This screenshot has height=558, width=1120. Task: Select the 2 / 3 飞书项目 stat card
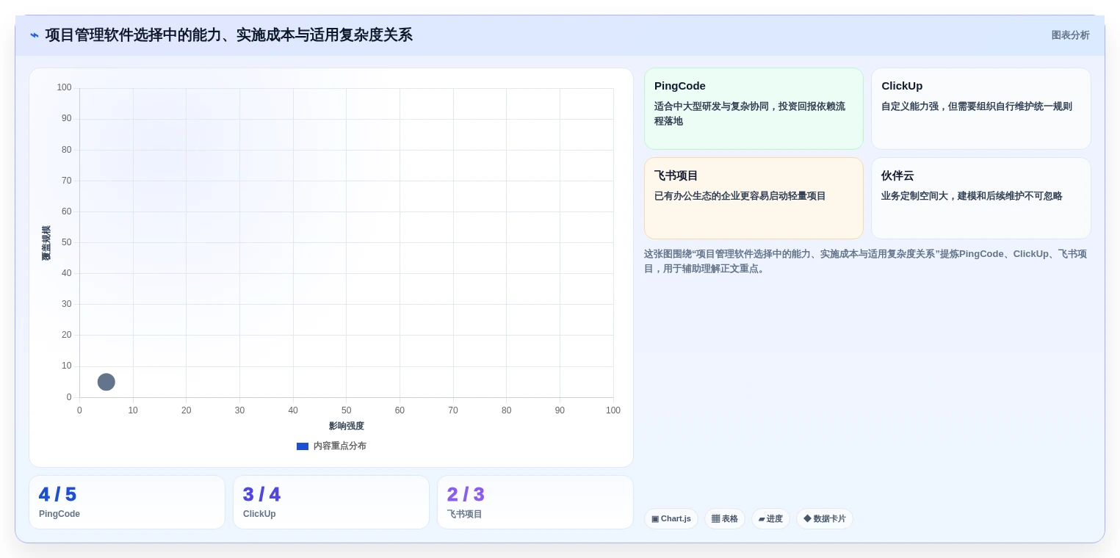pyautogui.click(x=535, y=502)
